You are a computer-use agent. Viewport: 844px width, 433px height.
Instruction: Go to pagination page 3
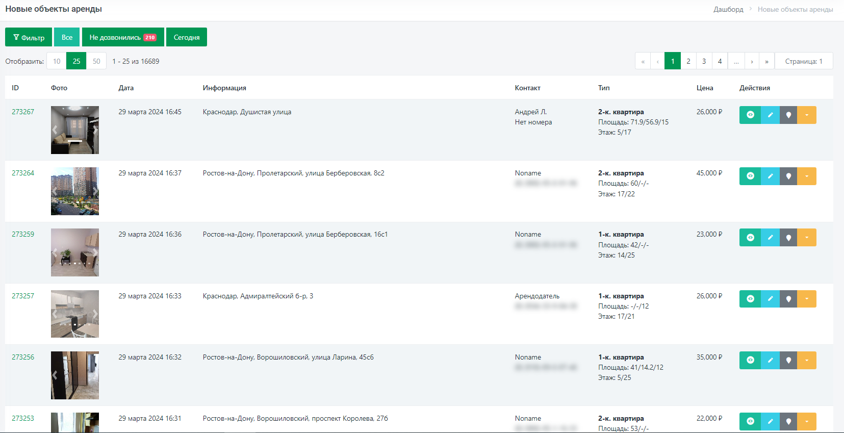point(704,61)
